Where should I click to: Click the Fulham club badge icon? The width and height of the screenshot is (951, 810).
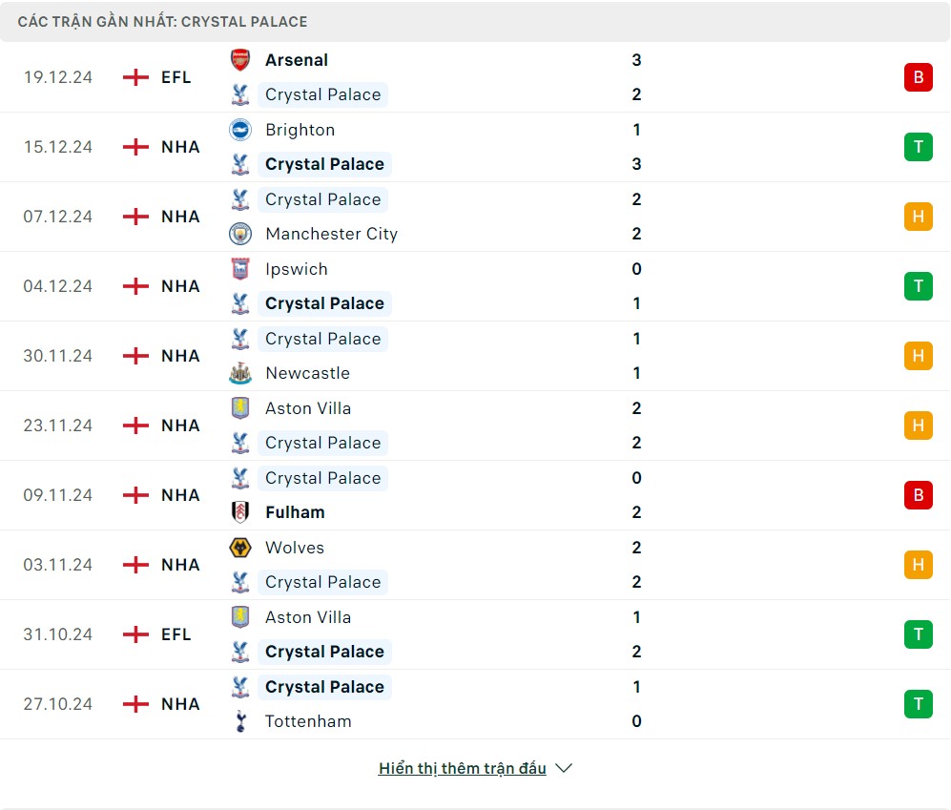click(240, 512)
